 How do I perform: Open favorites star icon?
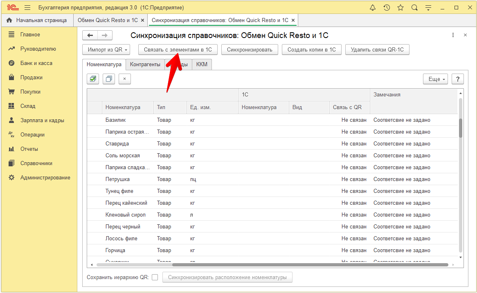click(400, 8)
